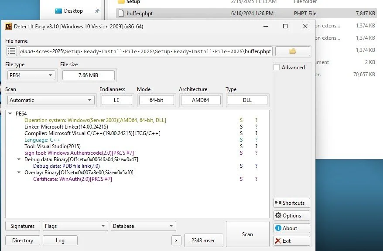Click the 2 KB file size in Explorer
The width and height of the screenshot is (383, 251).
coord(370,62)
